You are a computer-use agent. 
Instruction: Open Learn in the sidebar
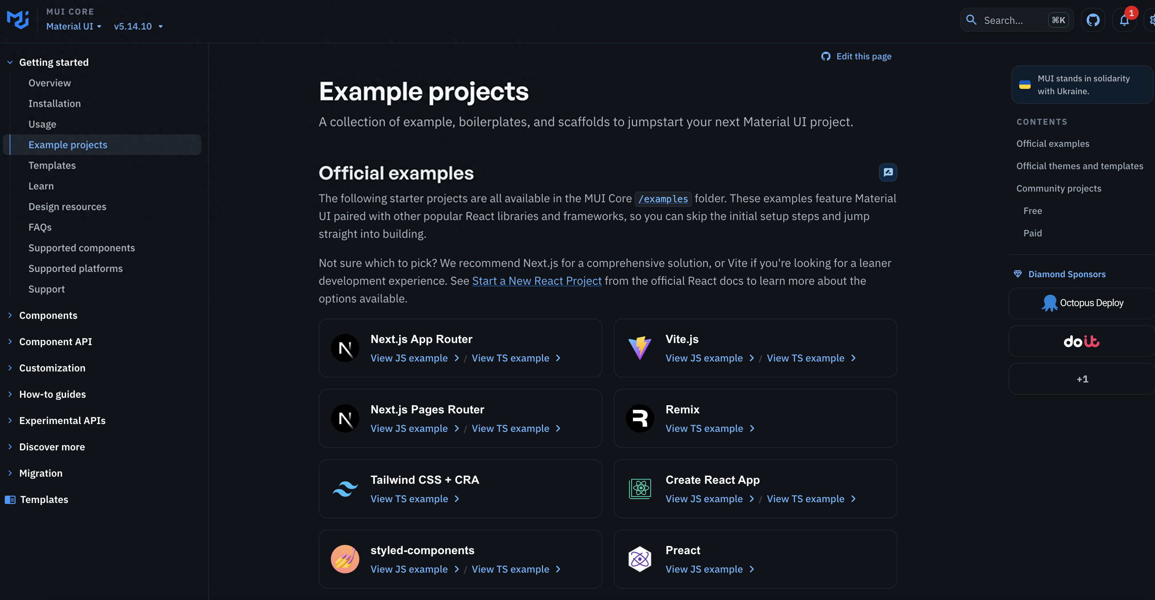(41, 186)
